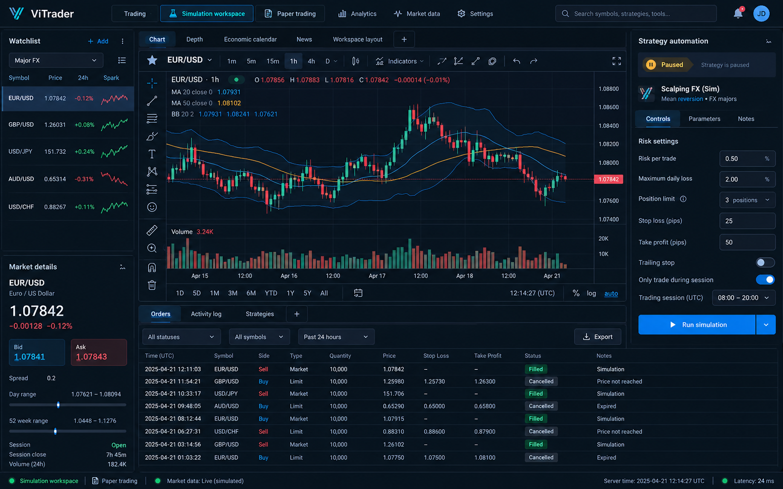Viewport: 783px width, 489px height.
Task: Click the redo arrow in chart toolbar
Action: [x=534, y=61]
